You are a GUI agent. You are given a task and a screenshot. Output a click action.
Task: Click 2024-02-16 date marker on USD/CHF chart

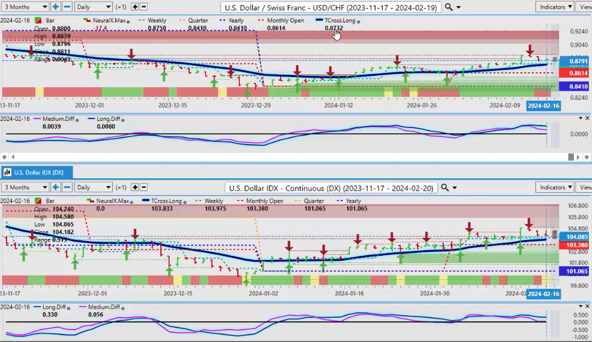point(543,105)
